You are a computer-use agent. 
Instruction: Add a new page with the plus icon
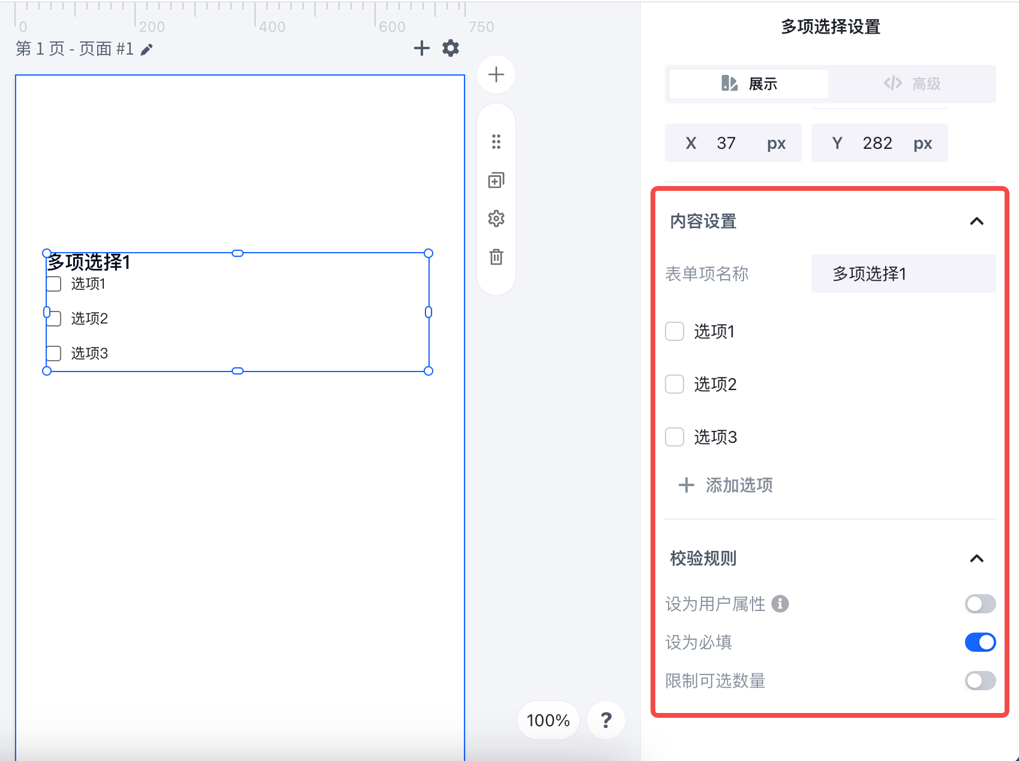point(422,48)
